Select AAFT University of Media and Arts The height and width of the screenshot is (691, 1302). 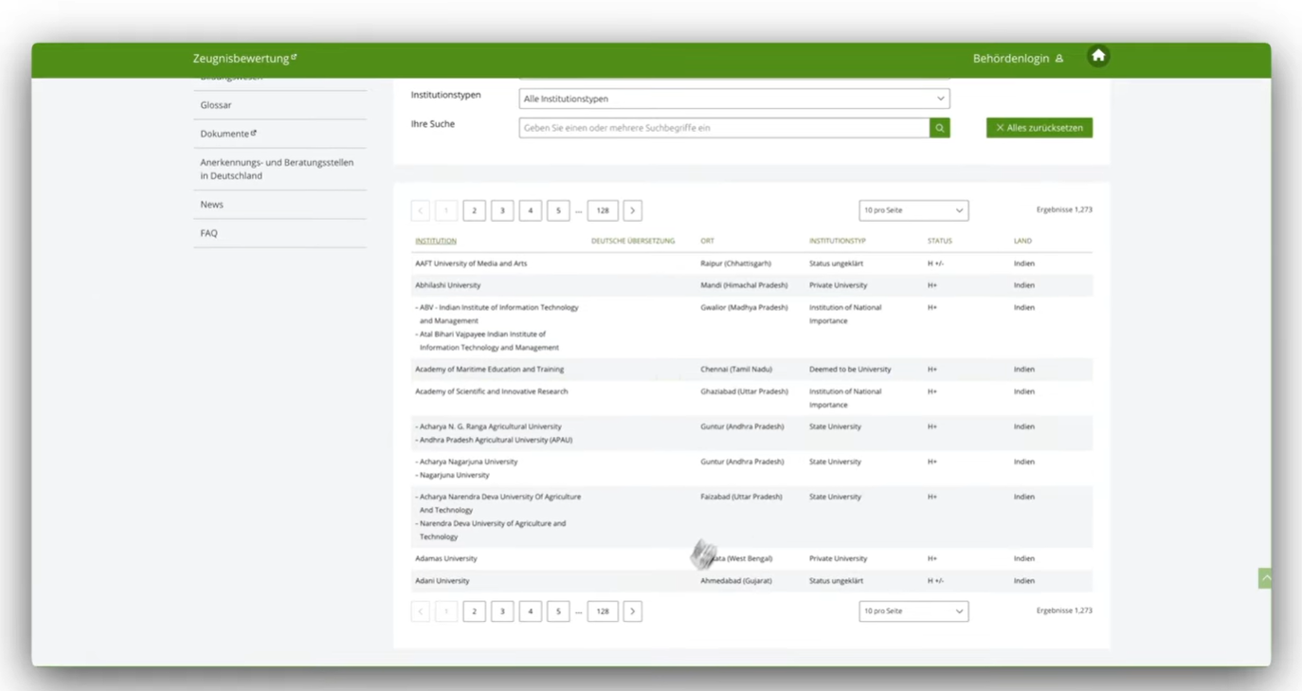471,264
